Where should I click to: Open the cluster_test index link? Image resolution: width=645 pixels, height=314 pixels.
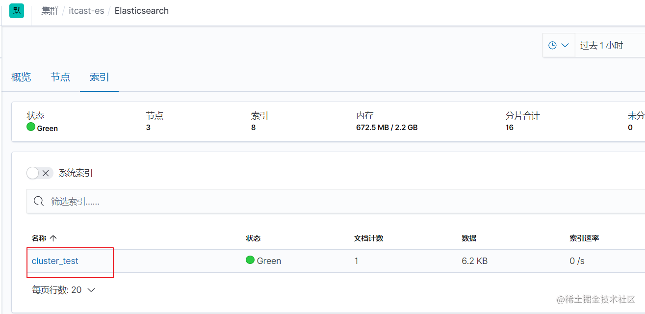(55, 261)
